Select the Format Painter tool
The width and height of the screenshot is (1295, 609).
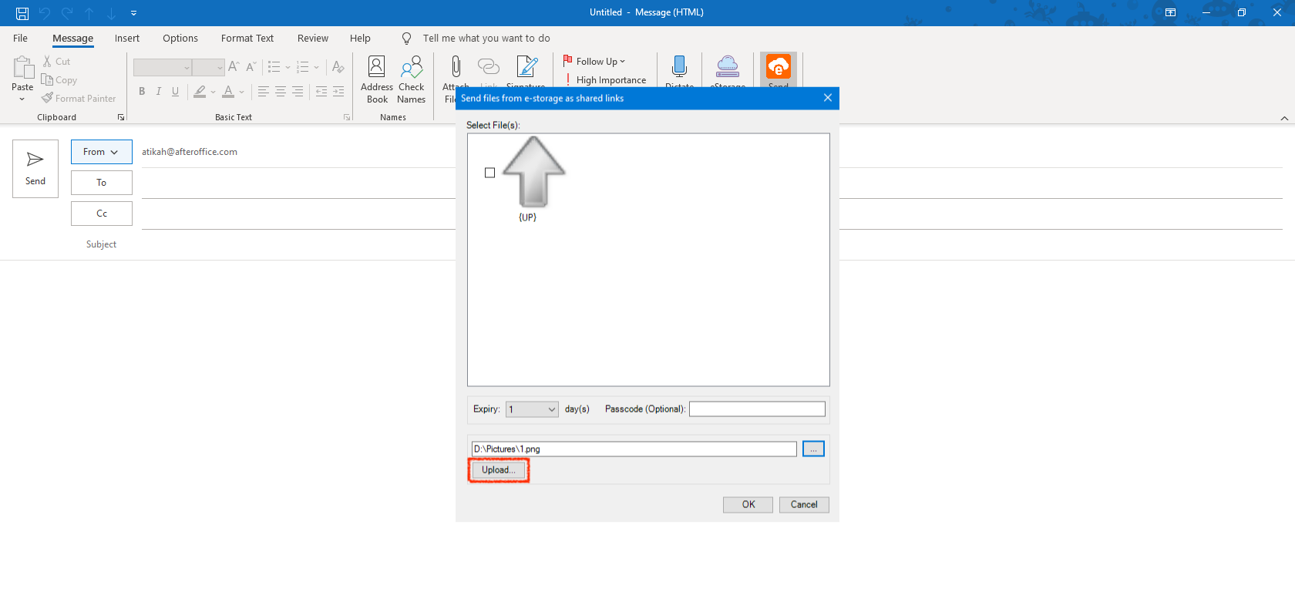point(79,99)
